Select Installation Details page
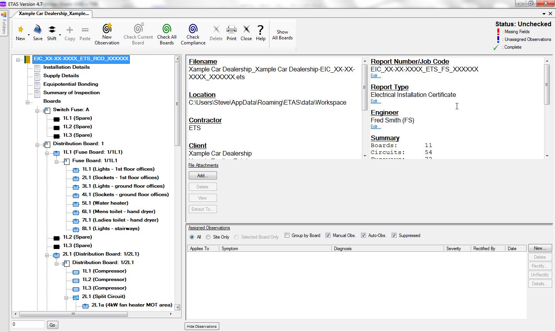Image resolution: width=556 pixels, height=332 pixels. (66, 67)
